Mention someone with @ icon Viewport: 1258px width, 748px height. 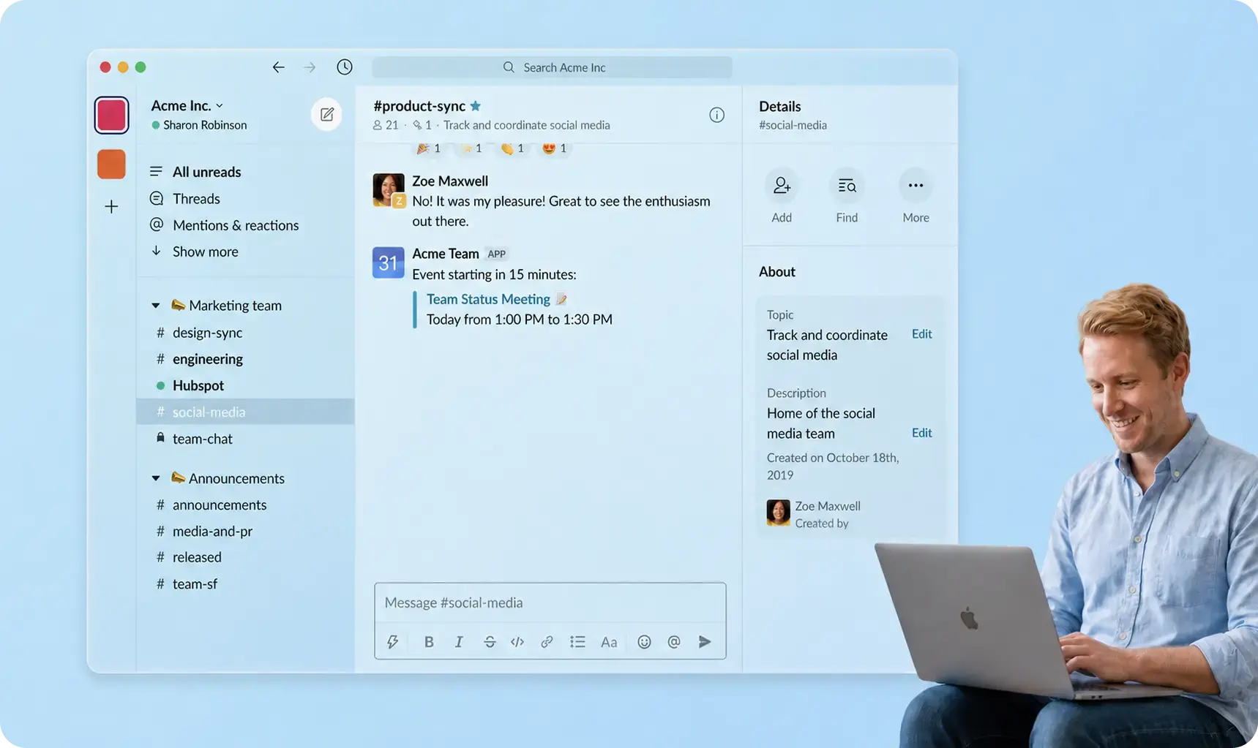[674, 642]
